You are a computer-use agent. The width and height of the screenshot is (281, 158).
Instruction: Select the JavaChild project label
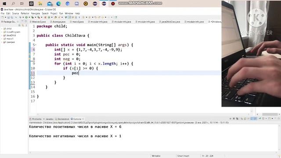tap(11, 36)
